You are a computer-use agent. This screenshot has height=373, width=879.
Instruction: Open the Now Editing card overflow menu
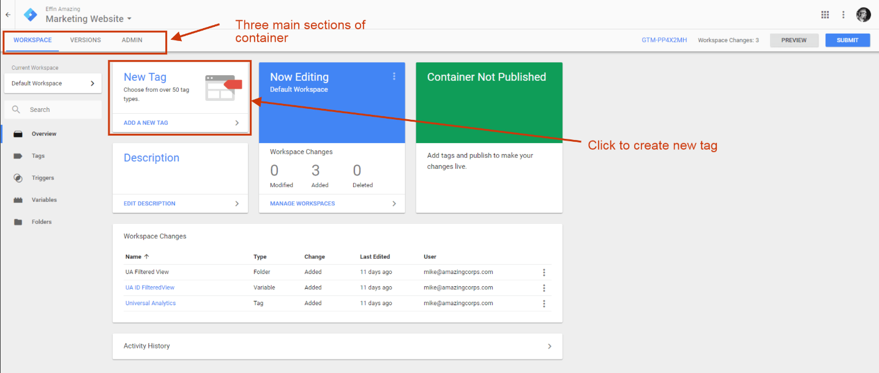pyautogui.click(x=394, y=76)
